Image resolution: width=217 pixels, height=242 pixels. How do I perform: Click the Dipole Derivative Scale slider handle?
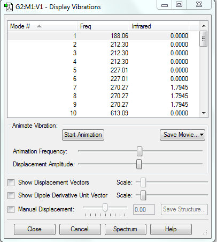tap(143, 195)
